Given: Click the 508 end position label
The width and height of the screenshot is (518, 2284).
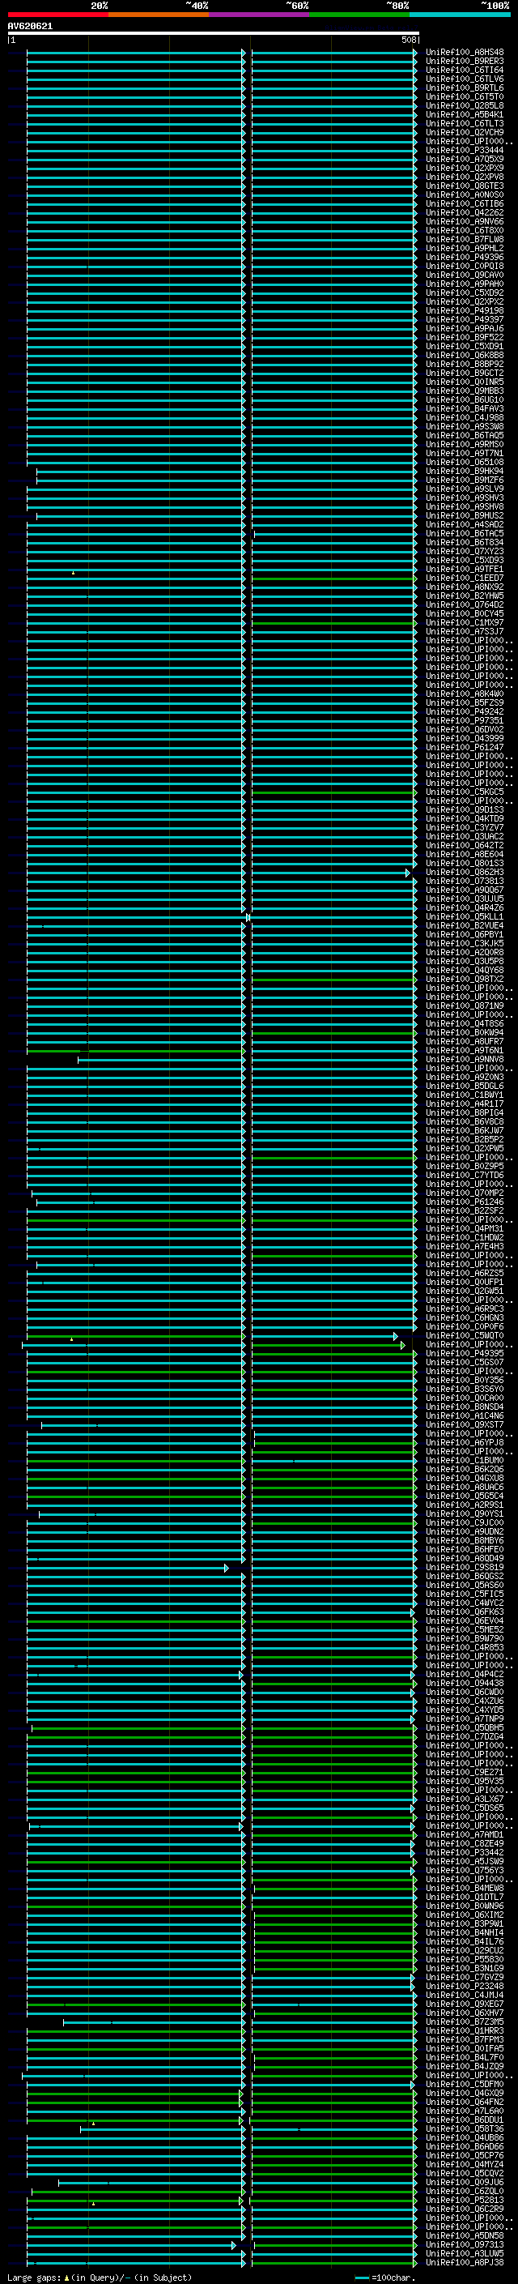Looking at the screenshot, I should click(408, 40).
